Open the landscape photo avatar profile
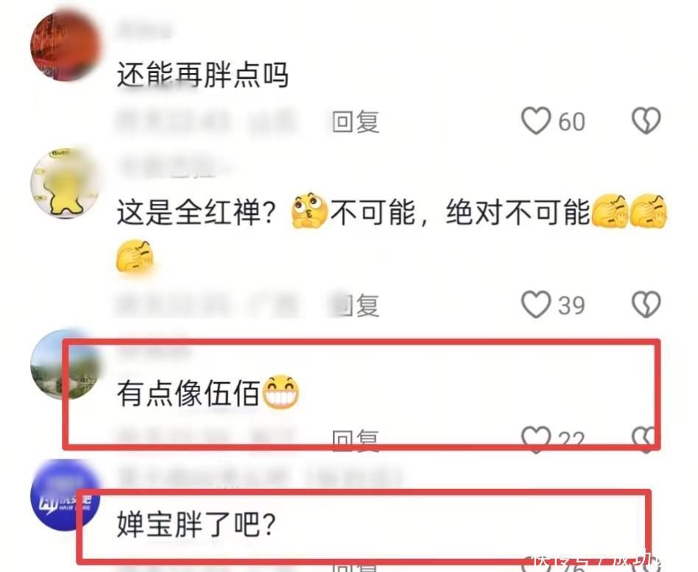Screen dimensions: 698x572 66,364
